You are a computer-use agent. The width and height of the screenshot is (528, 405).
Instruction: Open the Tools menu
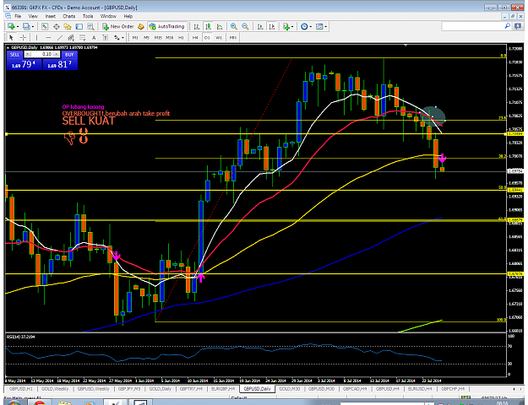88,16
